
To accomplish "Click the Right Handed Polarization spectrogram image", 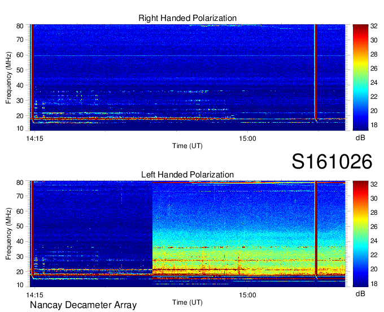I will click(x=187, y=77).
